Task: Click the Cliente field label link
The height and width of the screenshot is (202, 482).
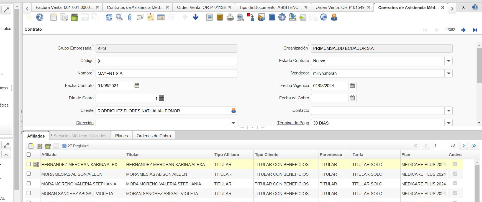Action: (x=87, y=110)
